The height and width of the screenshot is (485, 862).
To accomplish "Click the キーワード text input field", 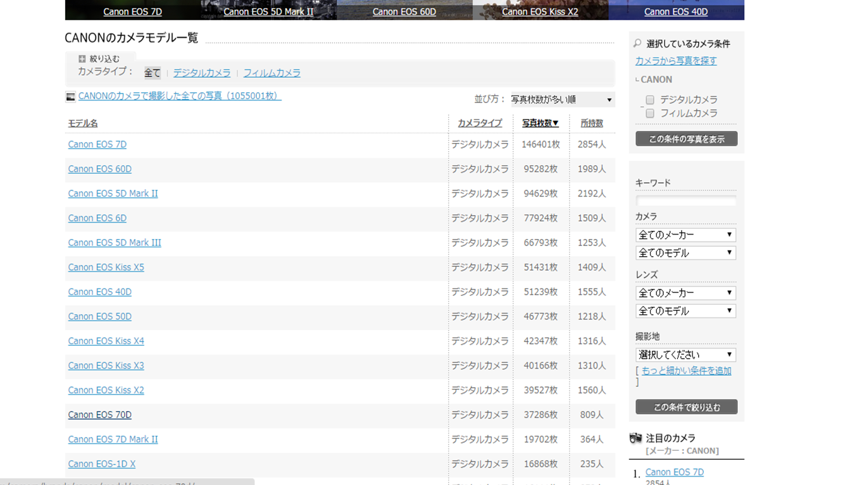I will click(x=685, y=200).
